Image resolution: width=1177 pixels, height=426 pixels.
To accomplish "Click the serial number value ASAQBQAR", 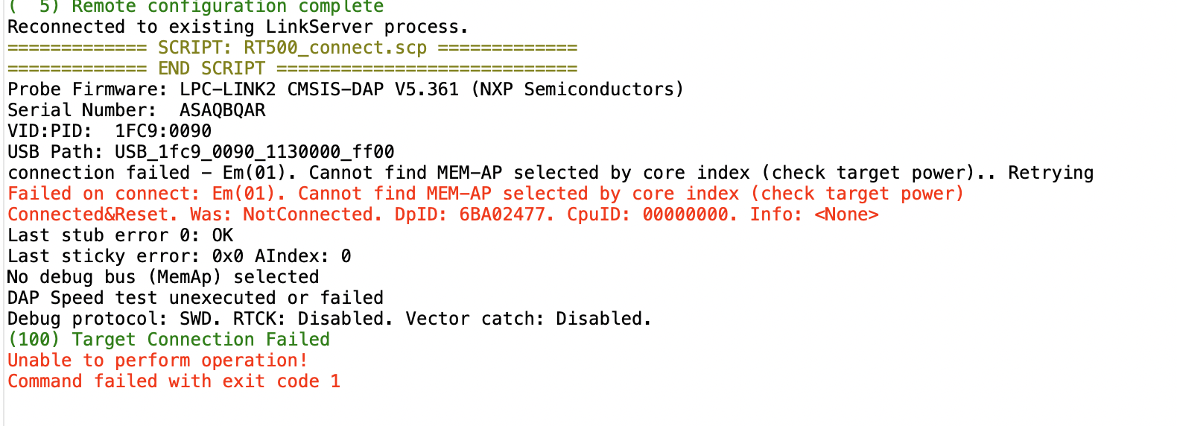I will tap(222, 111).
